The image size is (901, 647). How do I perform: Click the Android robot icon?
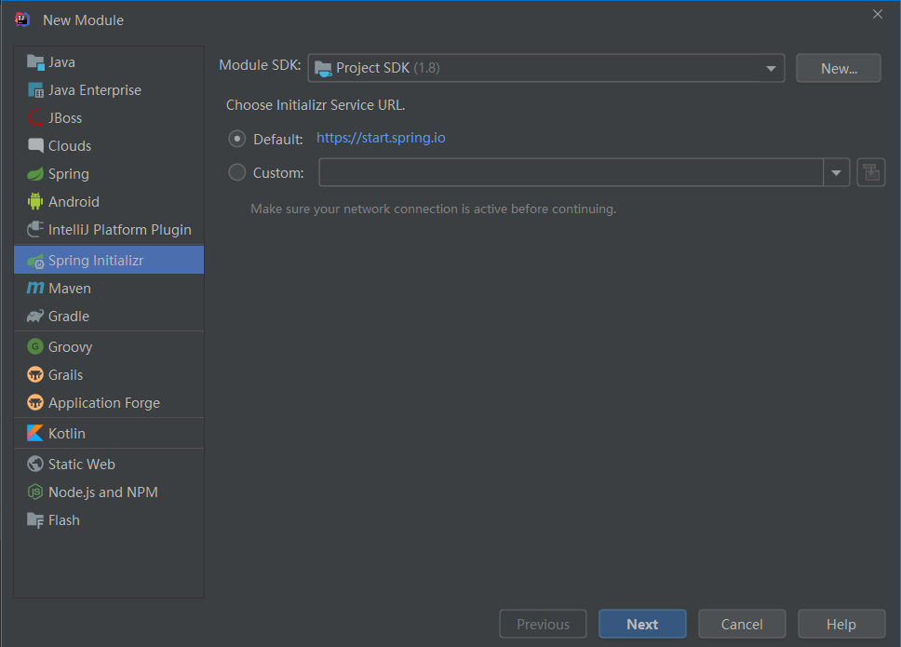[35, 201]
